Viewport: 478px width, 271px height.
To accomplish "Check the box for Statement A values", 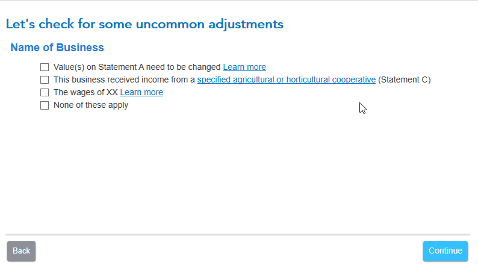I will click(45, 67).
